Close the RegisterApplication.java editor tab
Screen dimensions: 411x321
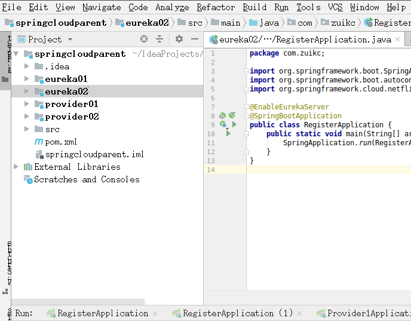397,39
